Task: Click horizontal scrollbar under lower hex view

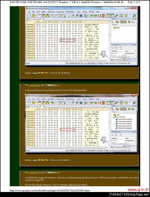Action: 67,147
